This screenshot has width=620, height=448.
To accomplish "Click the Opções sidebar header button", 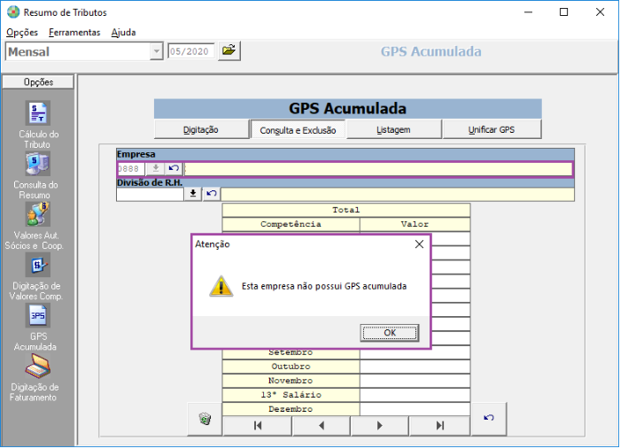I will click(x=38, y=81).
